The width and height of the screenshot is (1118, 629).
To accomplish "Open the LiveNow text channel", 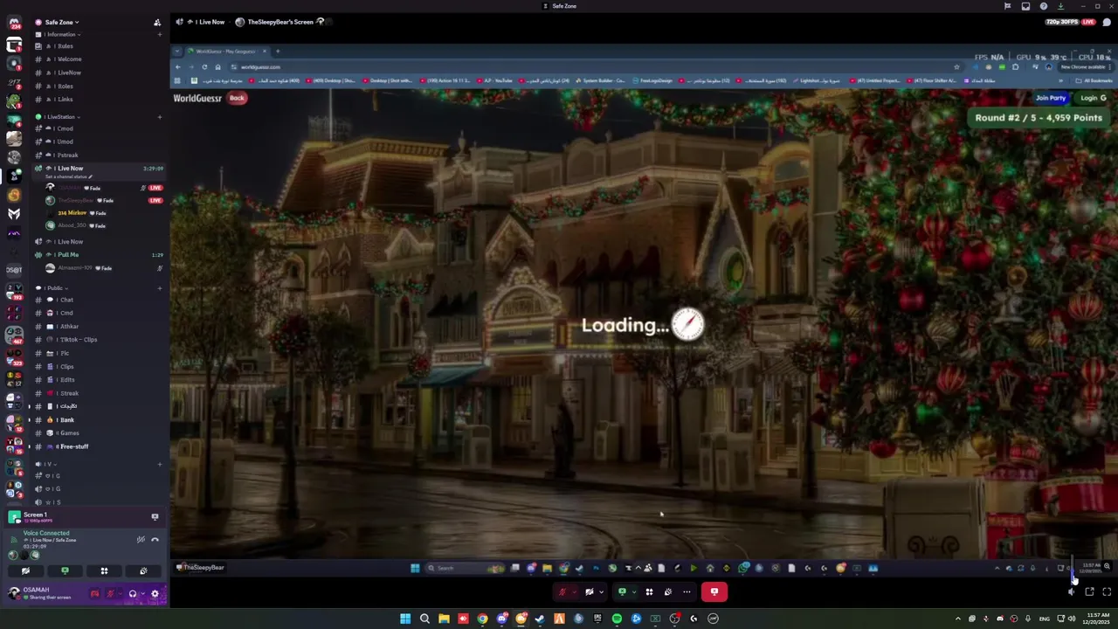I will click(x=98, y=73).
